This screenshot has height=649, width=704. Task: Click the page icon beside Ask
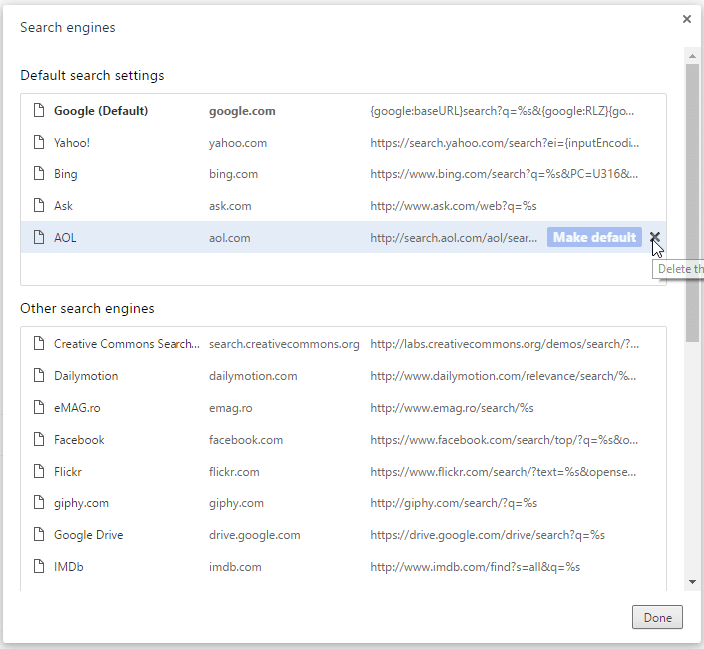(39, 205)
